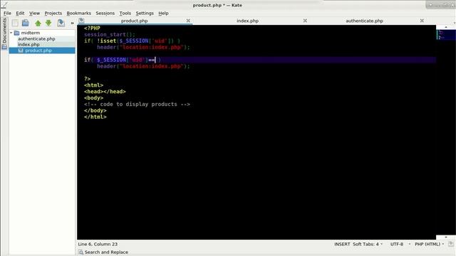Switch to the index.php tab
The image size is (456, 256).
coord(247,21)
